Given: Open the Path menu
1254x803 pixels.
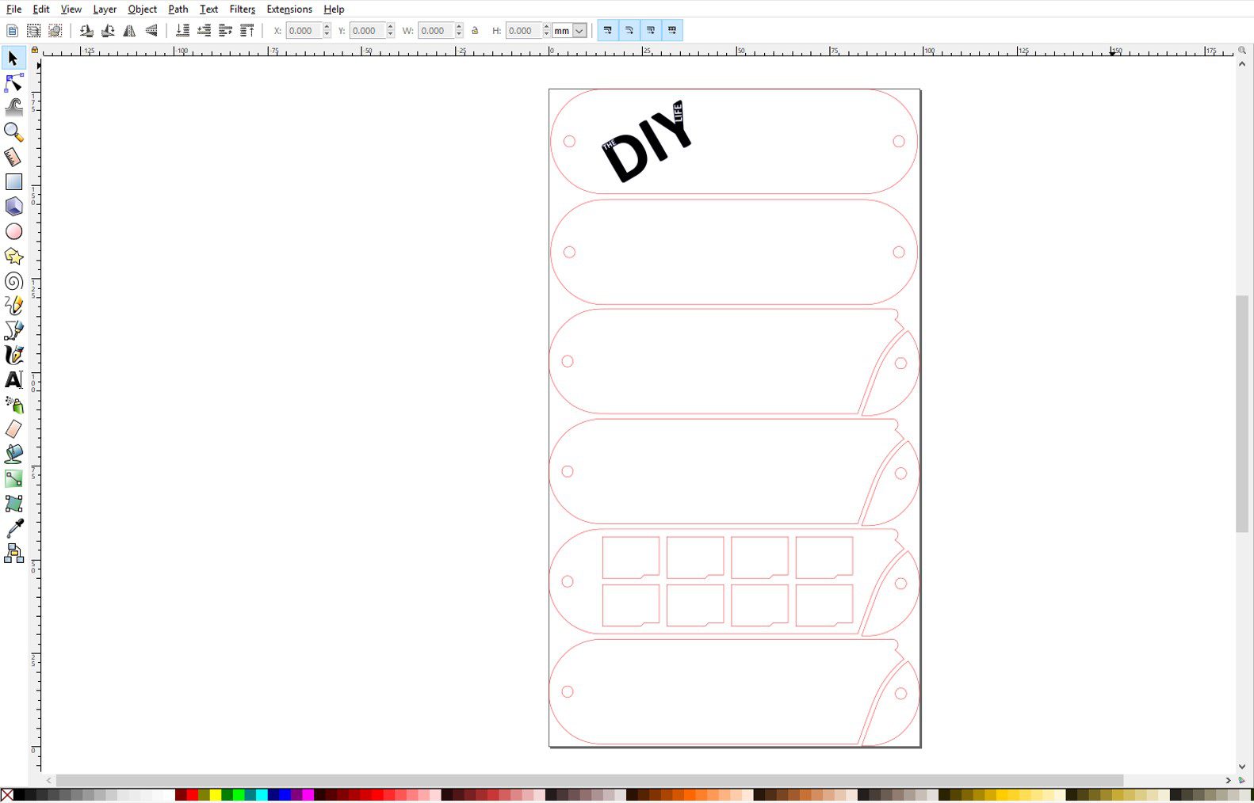Looking at the screenshot, I should pyautogui.click(x=178, y=9).
